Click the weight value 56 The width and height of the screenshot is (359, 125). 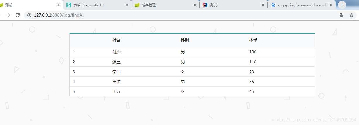pyautogui.click(x=252, y=82)
